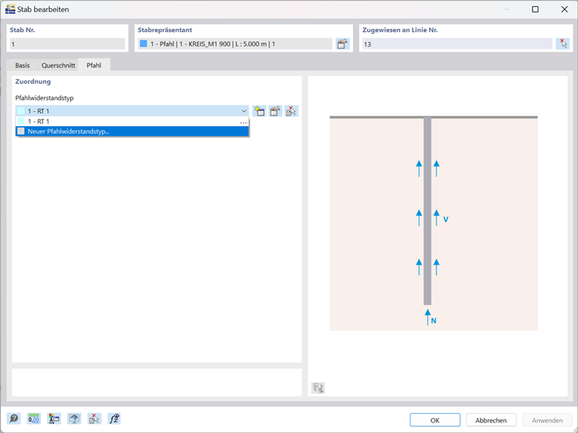Switch to the Querschnitt tab

point(59,65)
